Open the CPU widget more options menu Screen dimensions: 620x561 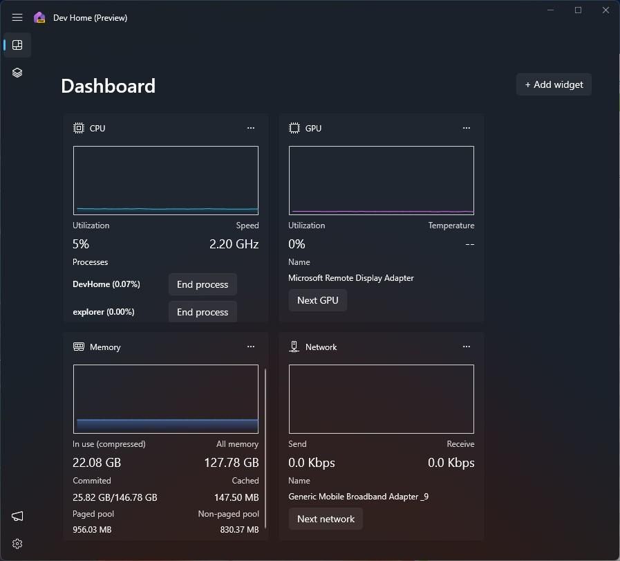[250, 128]
